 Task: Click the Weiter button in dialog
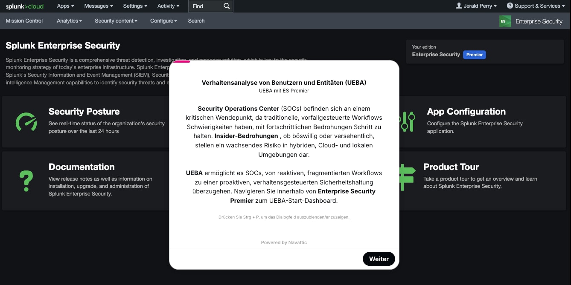tap(379, 259)
